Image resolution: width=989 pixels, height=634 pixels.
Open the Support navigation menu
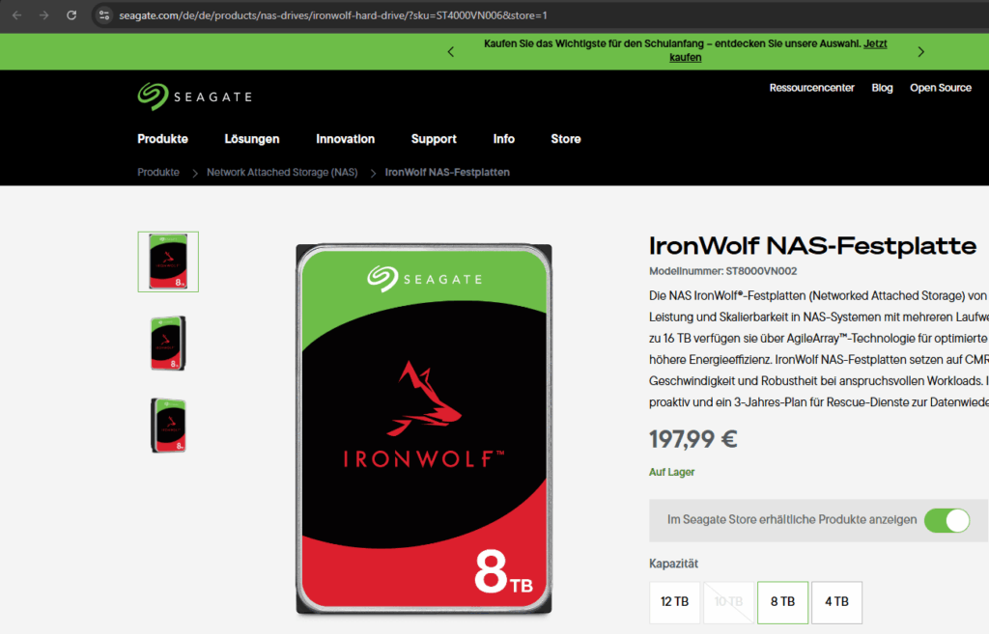pyautogui.click(x=434, y=139)
